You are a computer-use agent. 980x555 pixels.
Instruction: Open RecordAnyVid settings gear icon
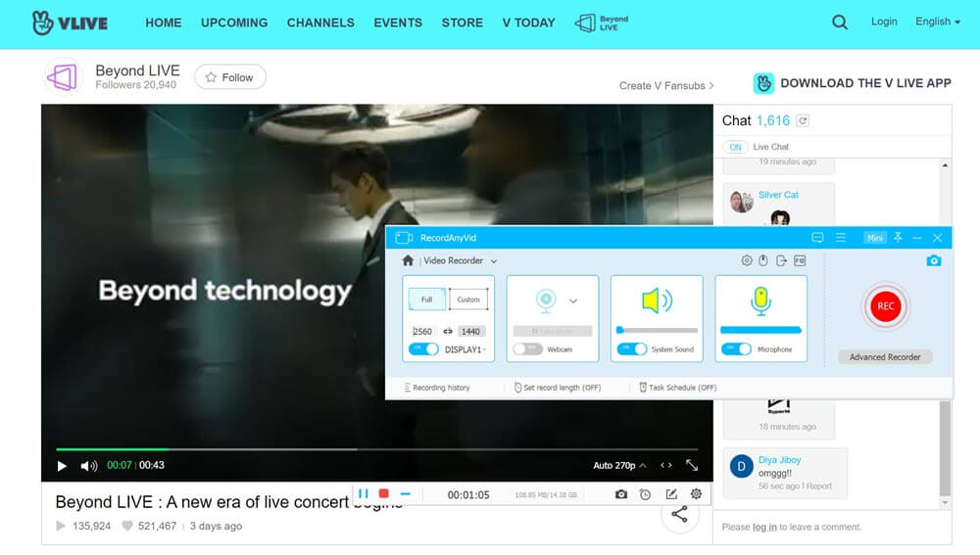coord(746,260)
